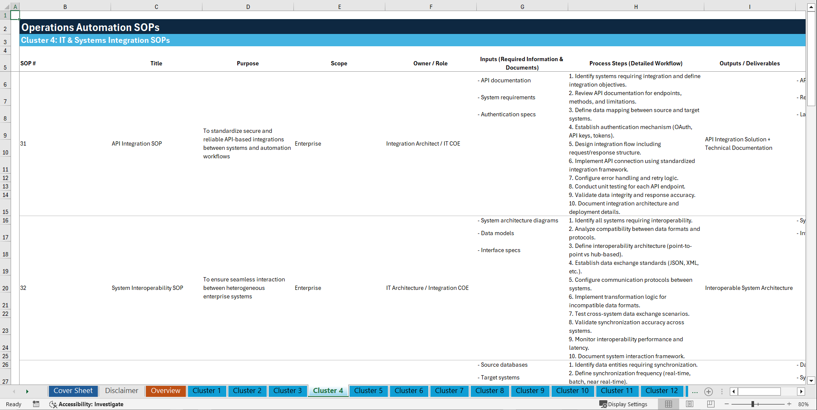This screenshot has height=410, width=817.
Task: Select the Overview sheet tab
Action: 165,391
